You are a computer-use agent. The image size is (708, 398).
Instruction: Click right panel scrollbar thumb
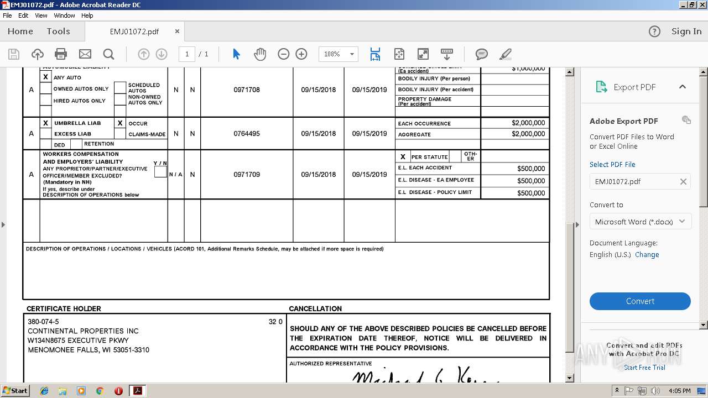(704, 141)
